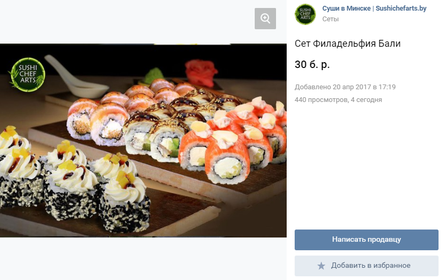Click the seared salmon rolls at the back
This screenshot has width=446, height=280.
pyautogui.click(x=114, y=114)
